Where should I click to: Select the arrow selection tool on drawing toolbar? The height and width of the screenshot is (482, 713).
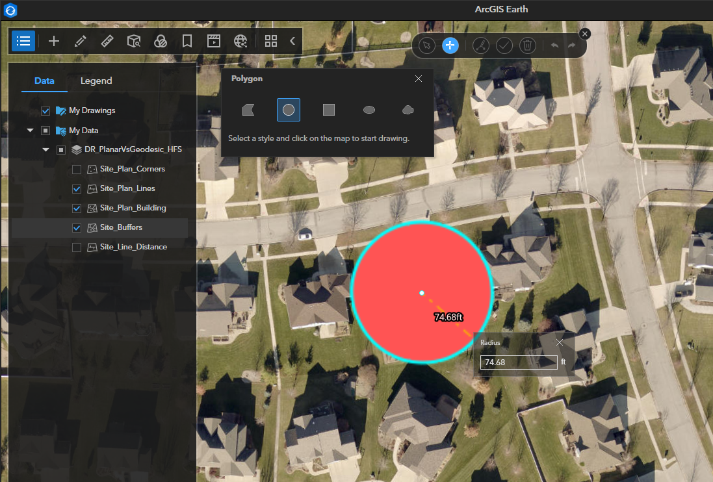pyautogui.click(x=426, y=45)
